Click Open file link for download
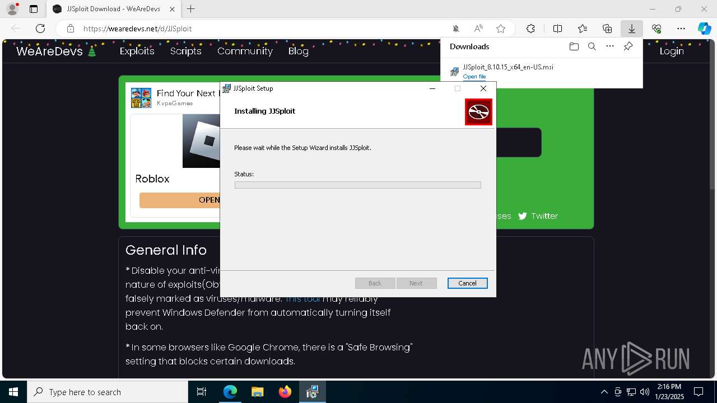 point(474,77)
